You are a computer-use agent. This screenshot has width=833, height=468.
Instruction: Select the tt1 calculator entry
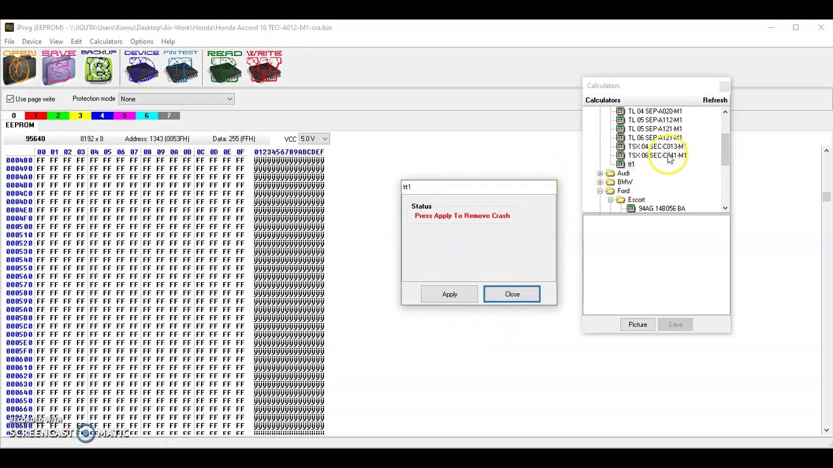click(631, 164)
